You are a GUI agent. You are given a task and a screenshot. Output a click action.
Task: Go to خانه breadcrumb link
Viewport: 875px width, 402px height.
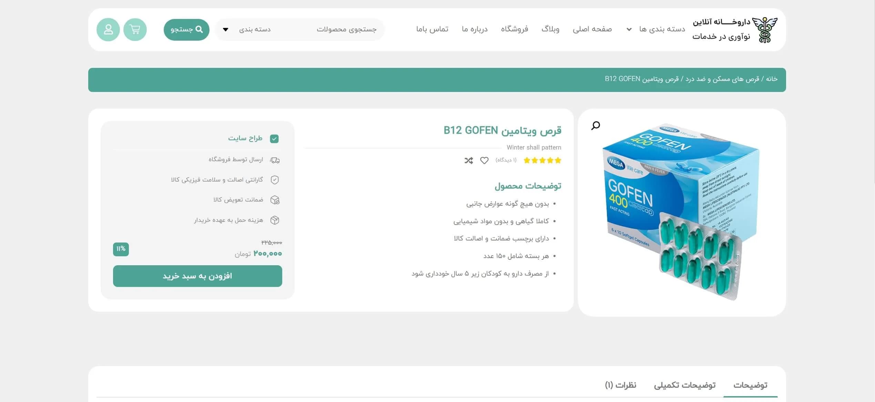pos(772,79)
